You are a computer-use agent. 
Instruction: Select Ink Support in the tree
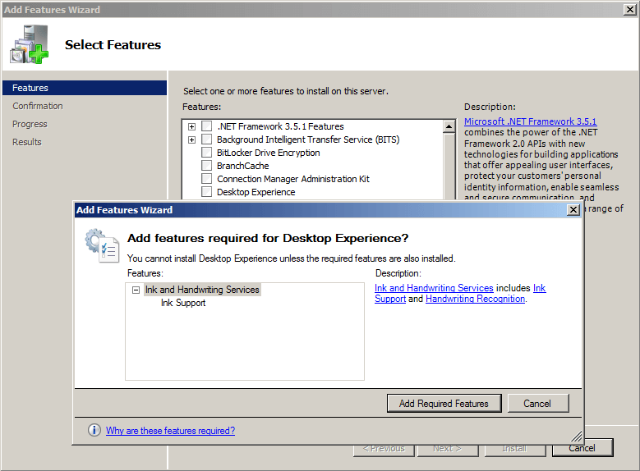pos(183,303)
